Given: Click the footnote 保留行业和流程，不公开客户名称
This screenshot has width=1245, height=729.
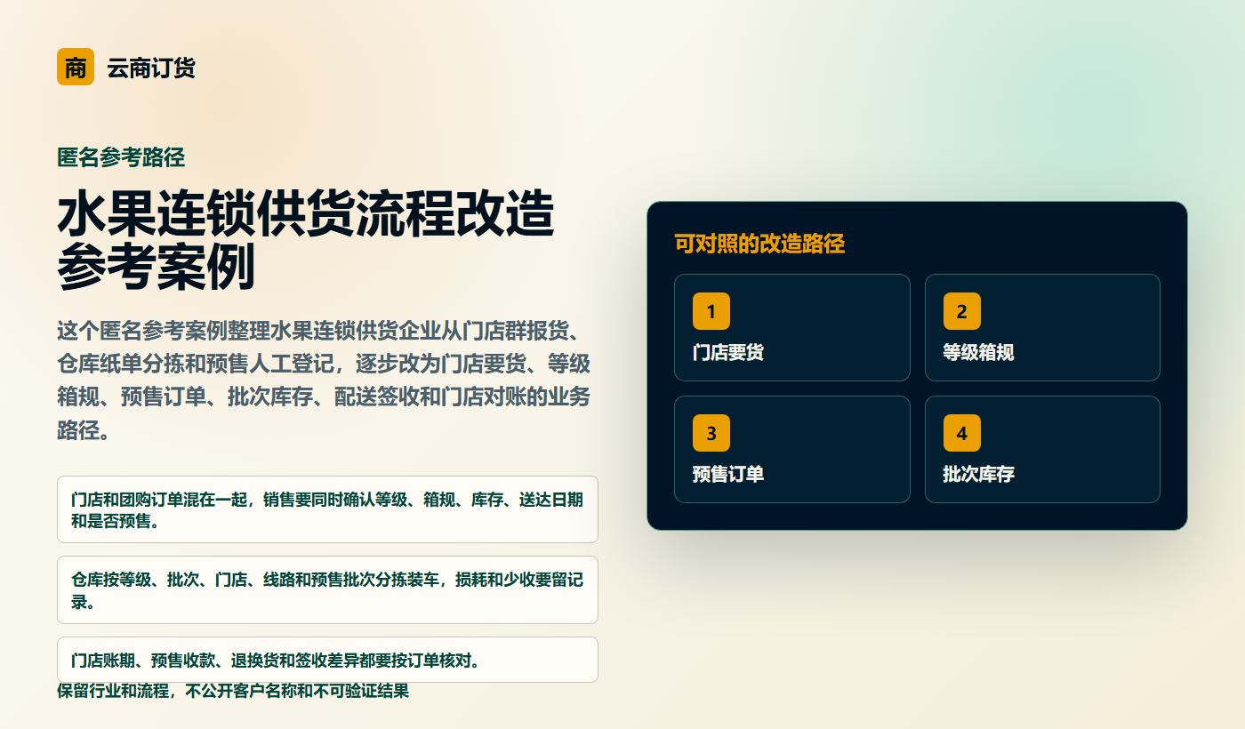Looking at the screenshot, I should [x=233, y=691].
